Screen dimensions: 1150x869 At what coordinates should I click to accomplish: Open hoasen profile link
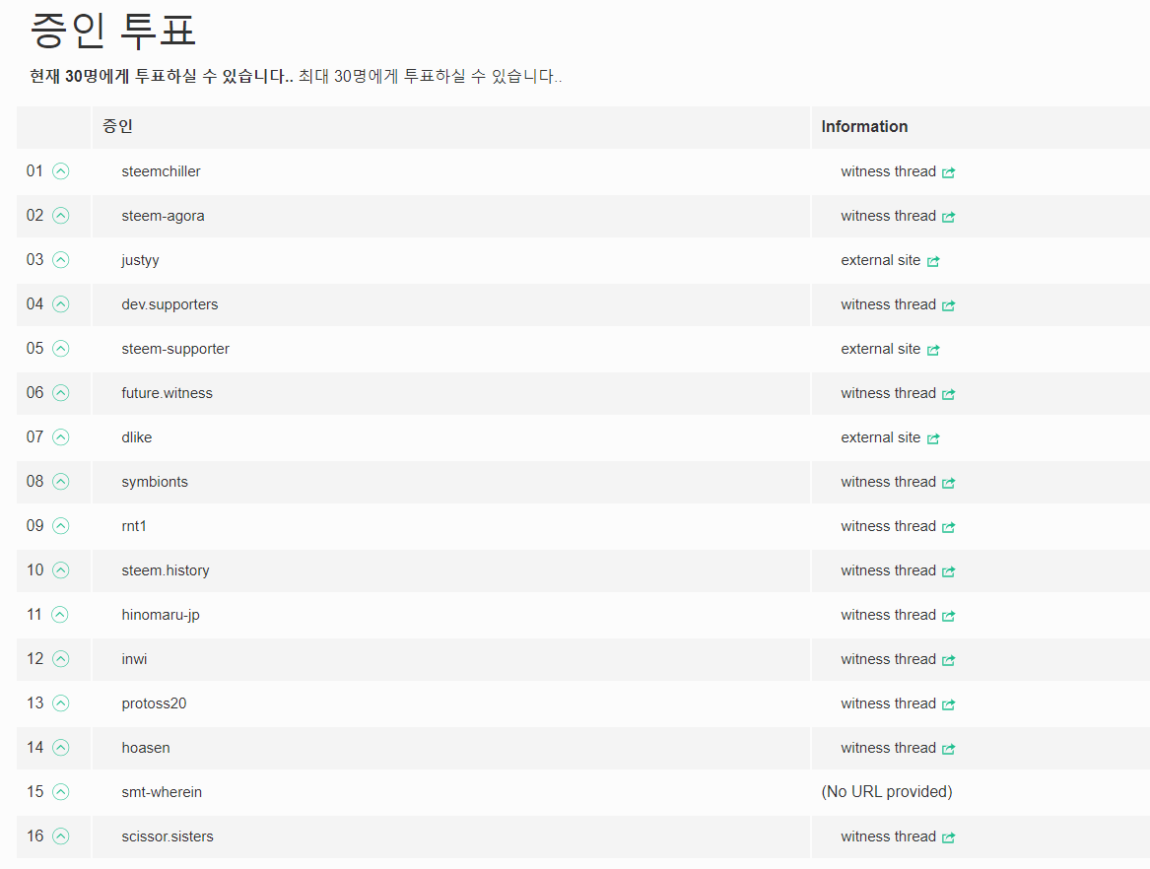tap(145, 748)
